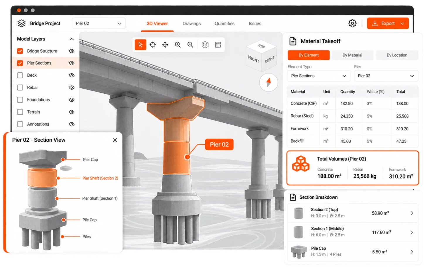
Task: Expand the Section 2 (Top) row chevron
Action: (412, 213)
